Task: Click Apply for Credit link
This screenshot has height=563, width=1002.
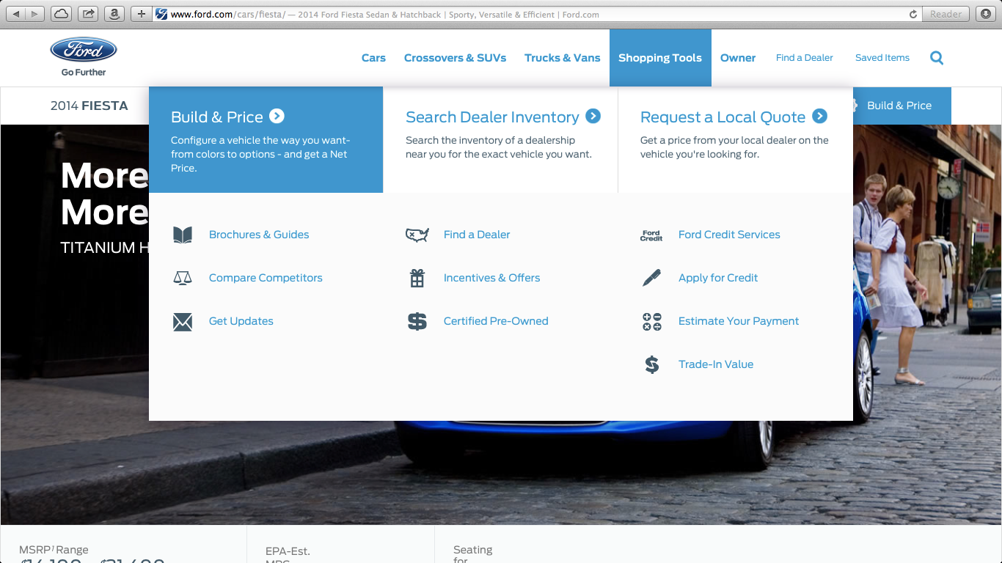Action: 718,278
